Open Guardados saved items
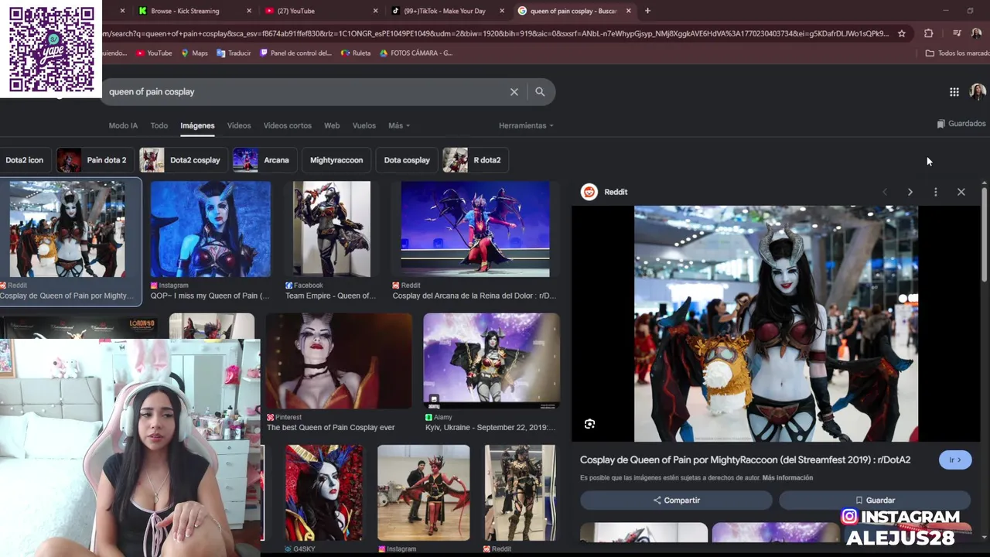Viewport: 990px width, 557px height. coord(961,124)
